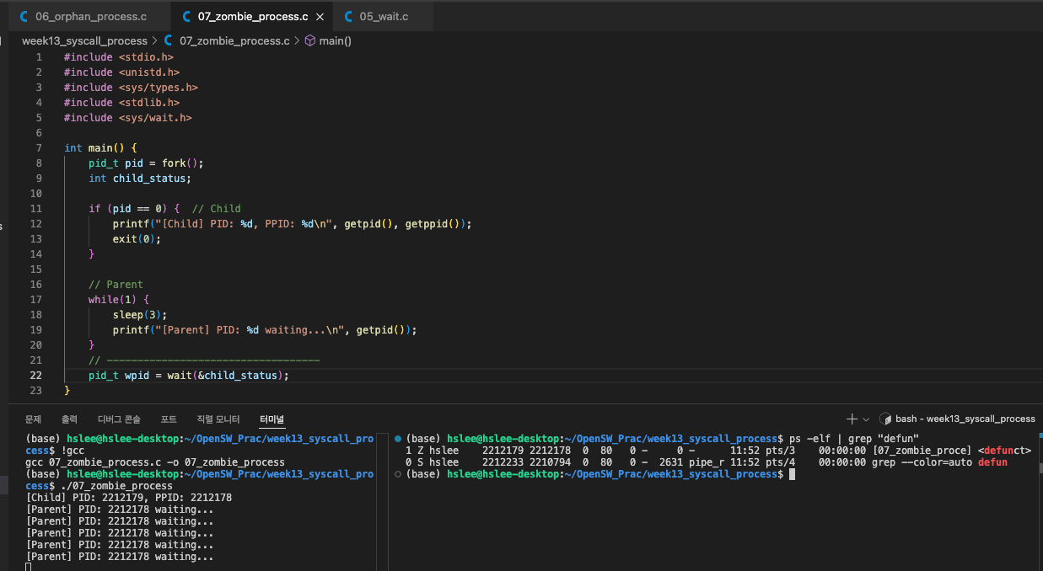This screenshot has height=571, width=1043.
Task: Open the 문제 panel tab
Action: (33, 419)
